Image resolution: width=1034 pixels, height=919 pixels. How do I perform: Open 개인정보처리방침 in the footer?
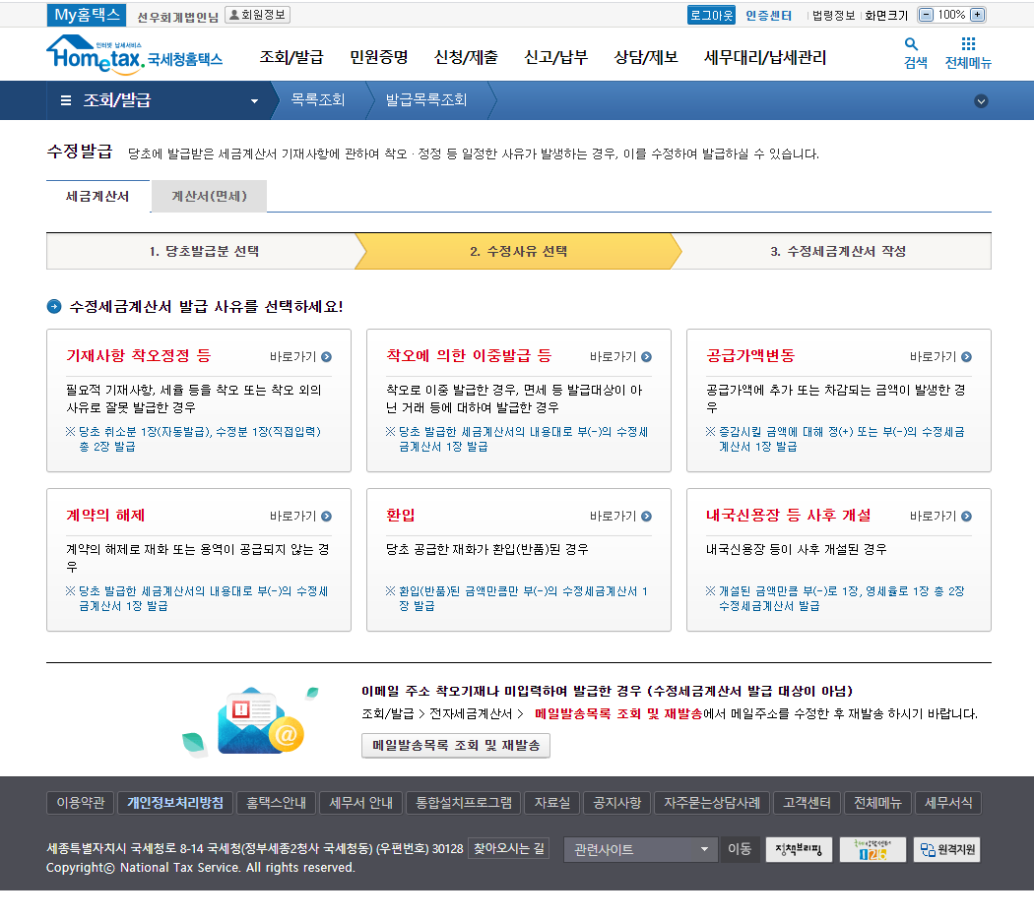(174, 802)
